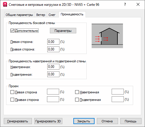Open the Параметры button
The image size is (145, 127).
click(x=63, y=31)
